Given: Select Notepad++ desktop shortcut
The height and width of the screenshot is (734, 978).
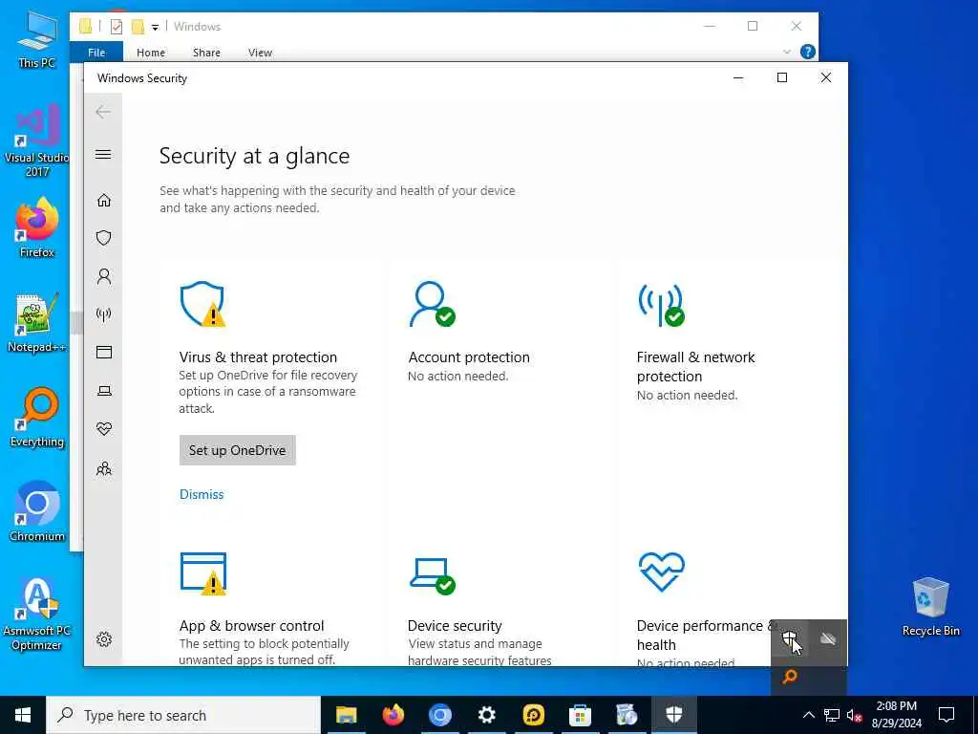Looking at the screenshot, I should (x=37, y=323).
